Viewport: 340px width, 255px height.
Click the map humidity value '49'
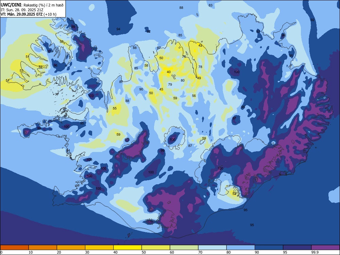click(x=199, y=78)
